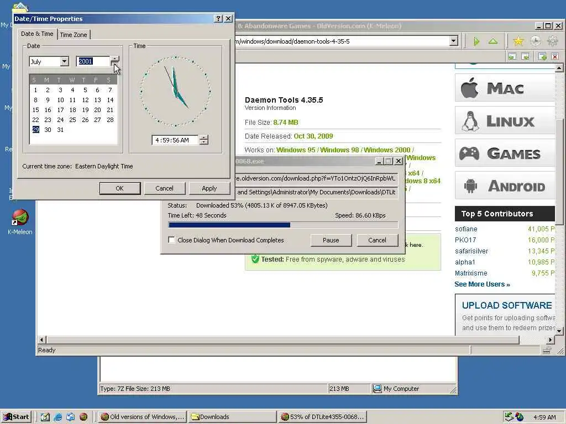Click Apply in Date/Time Properties
Image resolution: width=566 pixels, height=424 pixels.
click(209, 188)
